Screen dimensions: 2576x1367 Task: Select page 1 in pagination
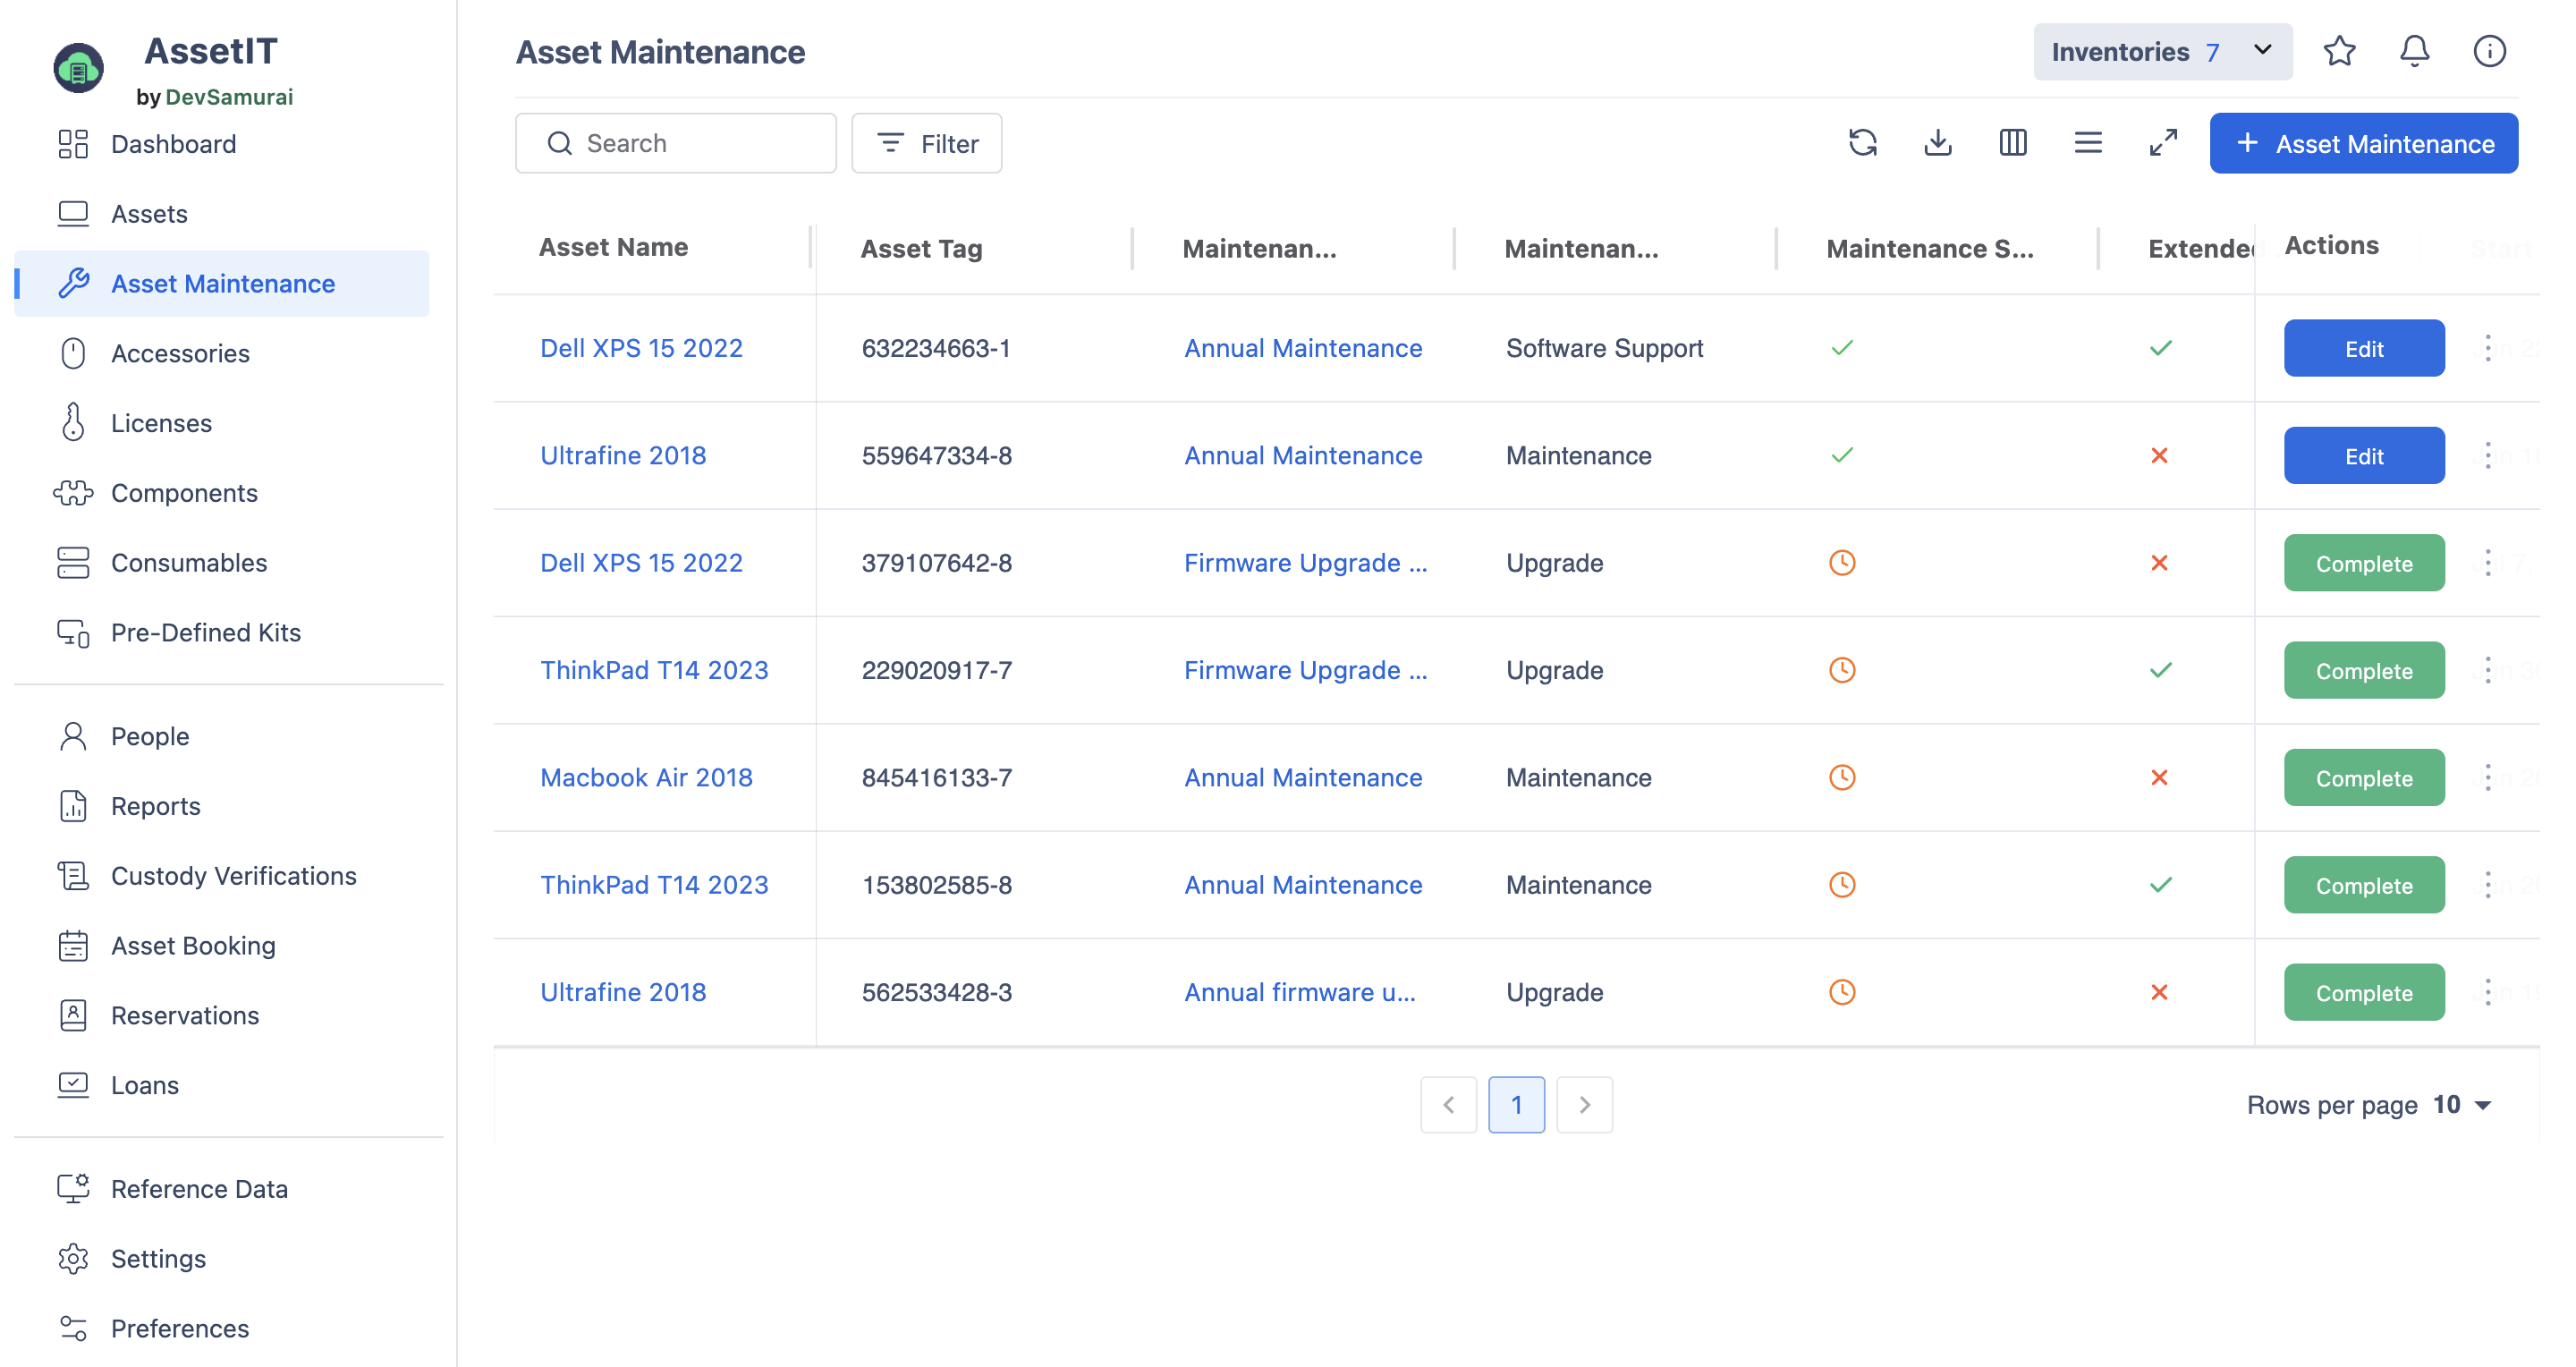[x=1516, y=1105]
